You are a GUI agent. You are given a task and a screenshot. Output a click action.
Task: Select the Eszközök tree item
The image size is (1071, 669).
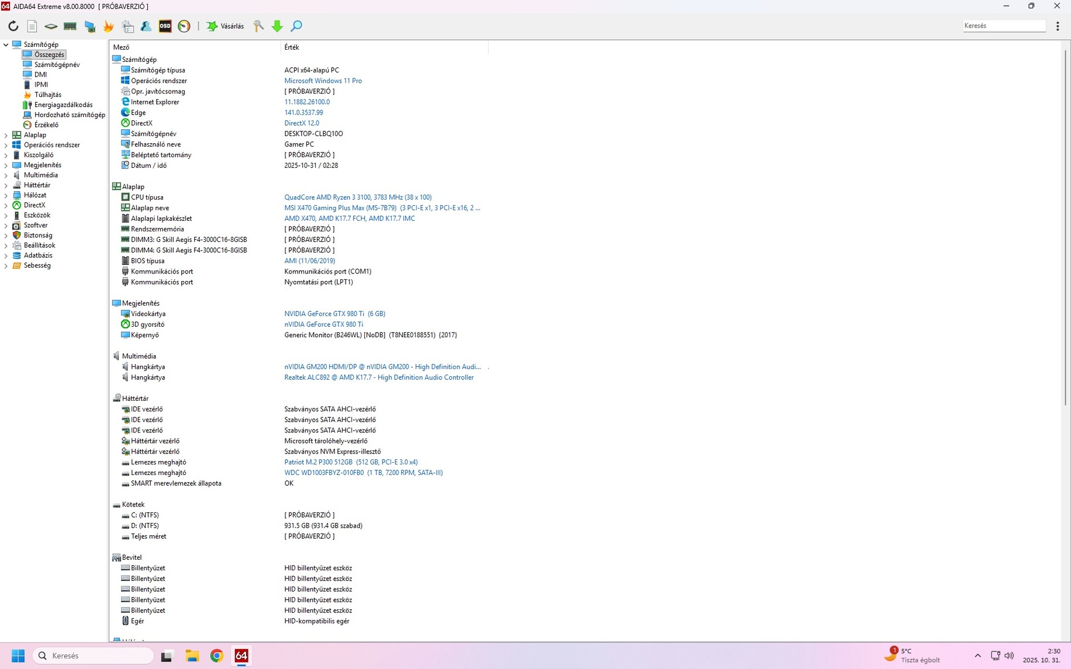[37, 215]
